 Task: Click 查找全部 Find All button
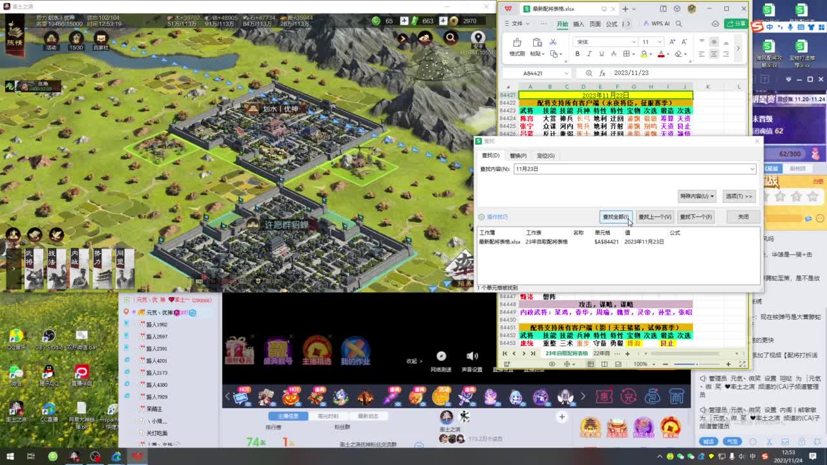615,216
